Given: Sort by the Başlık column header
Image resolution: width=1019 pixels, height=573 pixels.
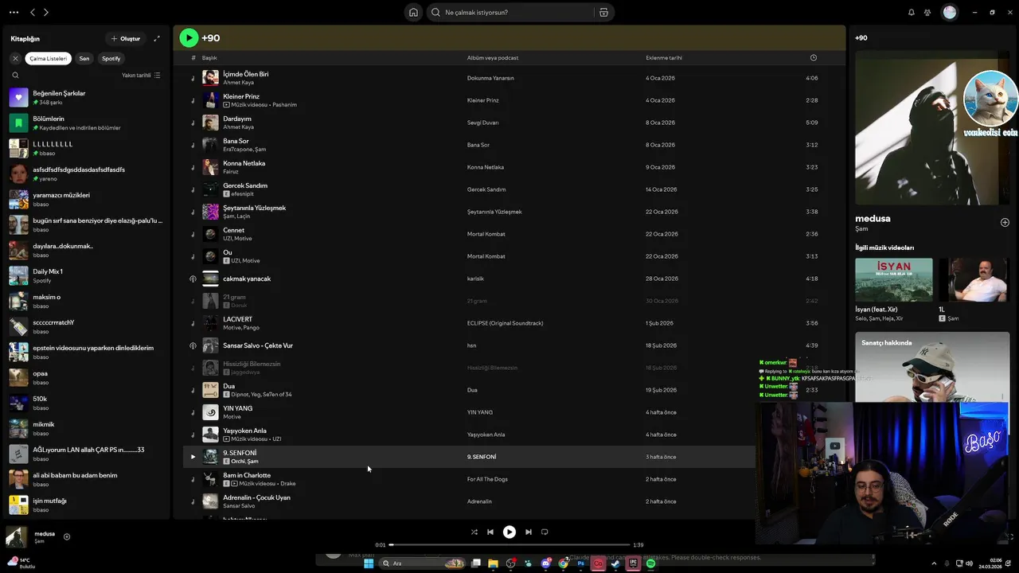Looking at the screenshot, I should pos(209,58).
